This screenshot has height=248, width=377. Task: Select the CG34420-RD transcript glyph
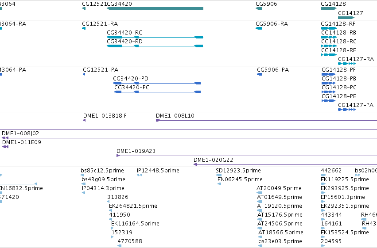tap(155, 46)
